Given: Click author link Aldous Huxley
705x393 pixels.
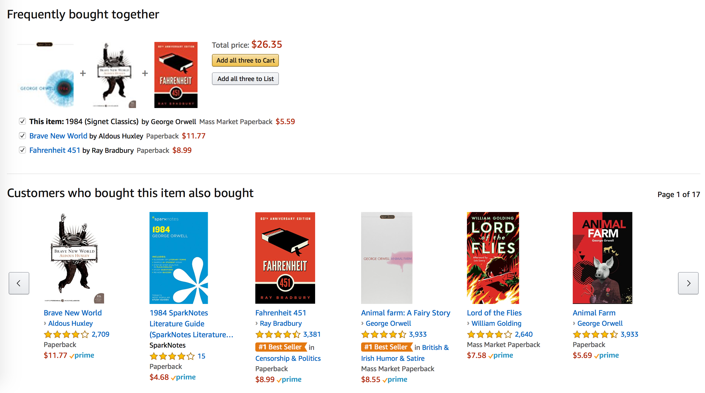Looking at the screenshot, I should [70, 323].
